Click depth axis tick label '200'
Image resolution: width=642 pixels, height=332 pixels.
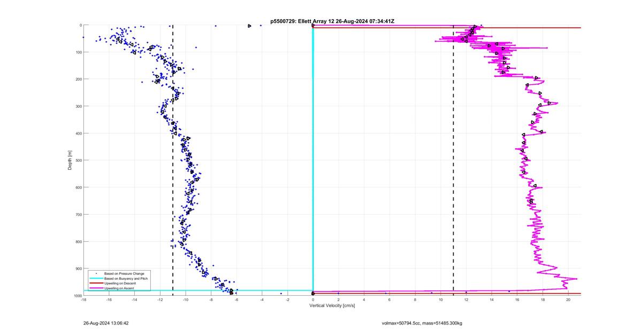78,79
